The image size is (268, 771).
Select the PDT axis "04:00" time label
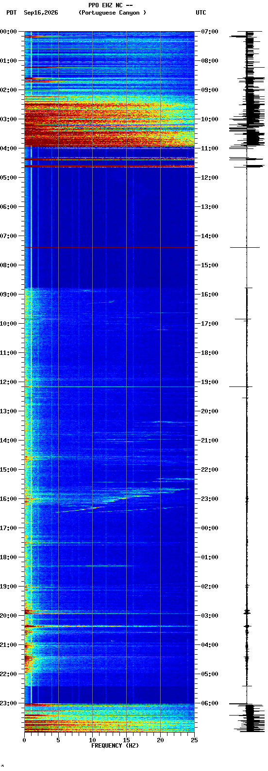coord(8,148)
